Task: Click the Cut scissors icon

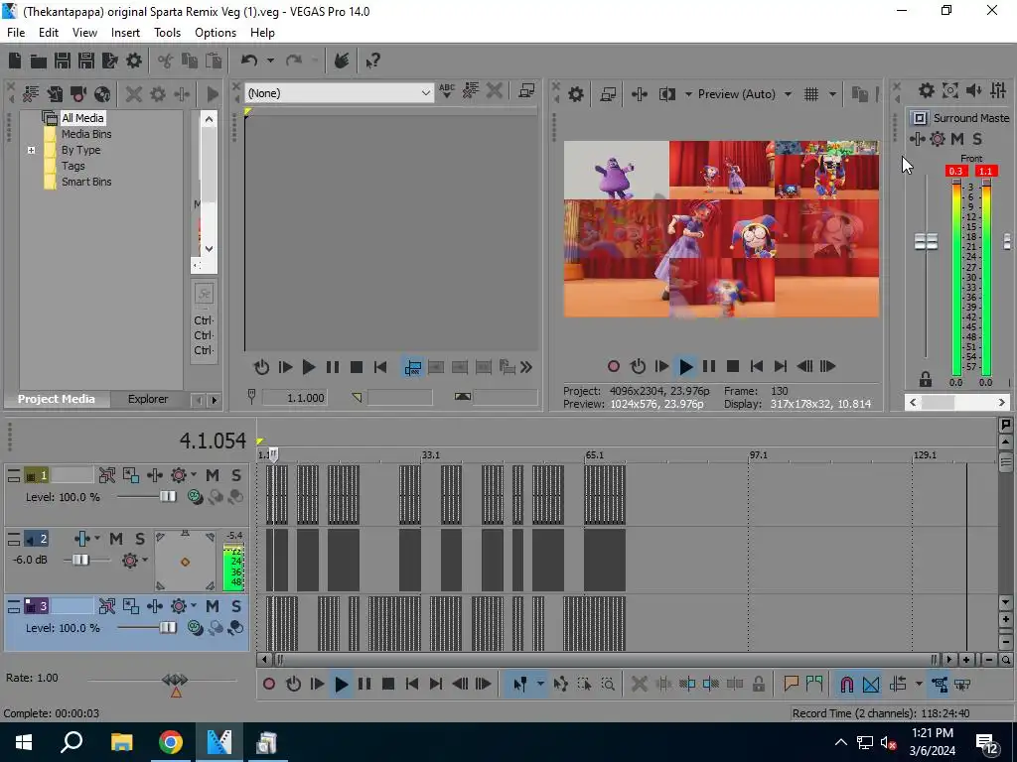Action: pyautogui.click(x=166, y=61)
